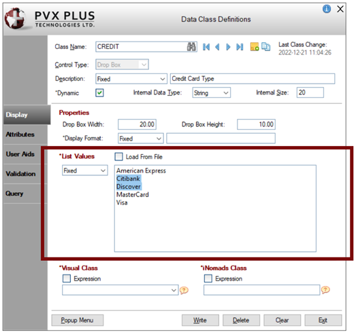Expand the Description Fixed dropdown

(131, 79)
